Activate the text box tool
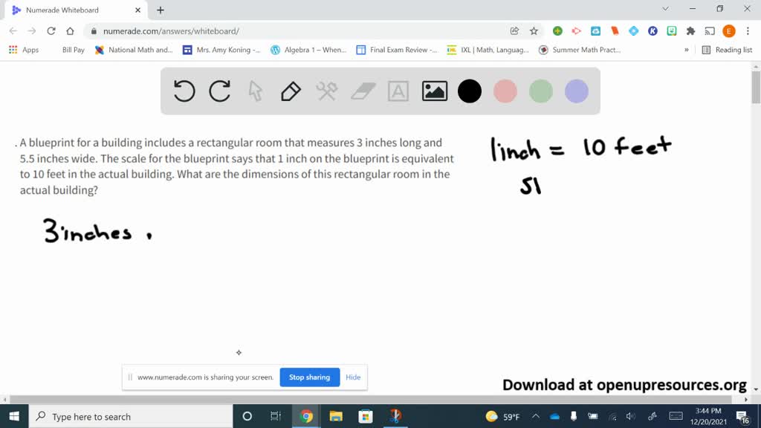The width and height of the screenshot is (761, 428). pos(398,91)
